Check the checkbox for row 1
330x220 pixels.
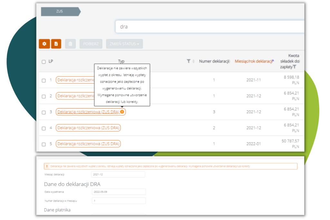[x=44, y=80]
